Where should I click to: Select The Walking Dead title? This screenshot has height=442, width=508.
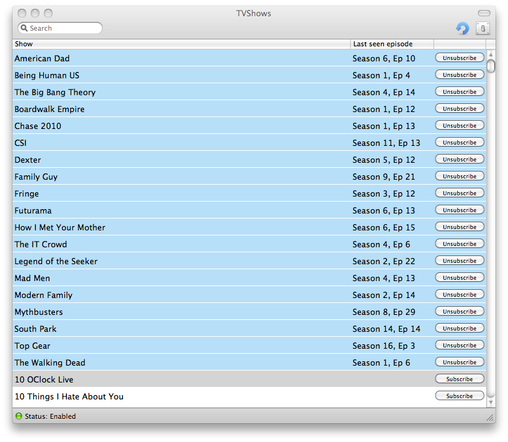pos(49,362)
